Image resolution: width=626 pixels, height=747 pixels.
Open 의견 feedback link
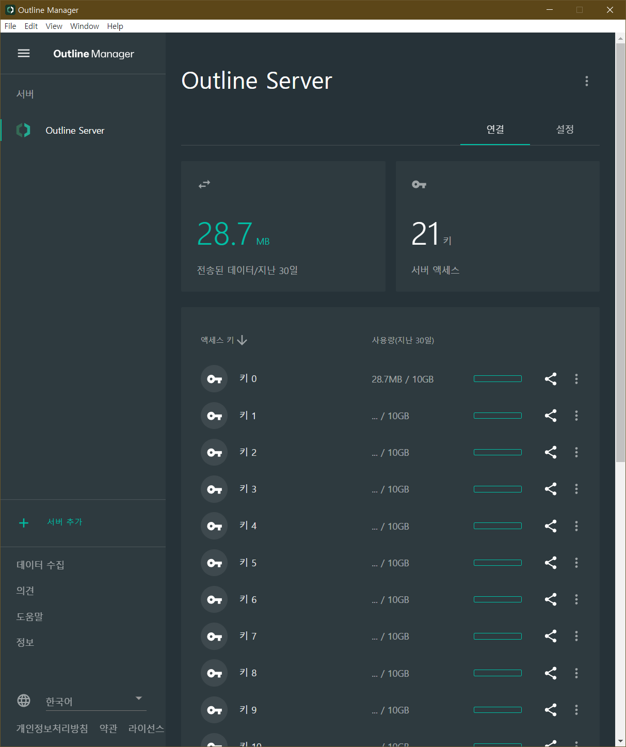point(25,591)
